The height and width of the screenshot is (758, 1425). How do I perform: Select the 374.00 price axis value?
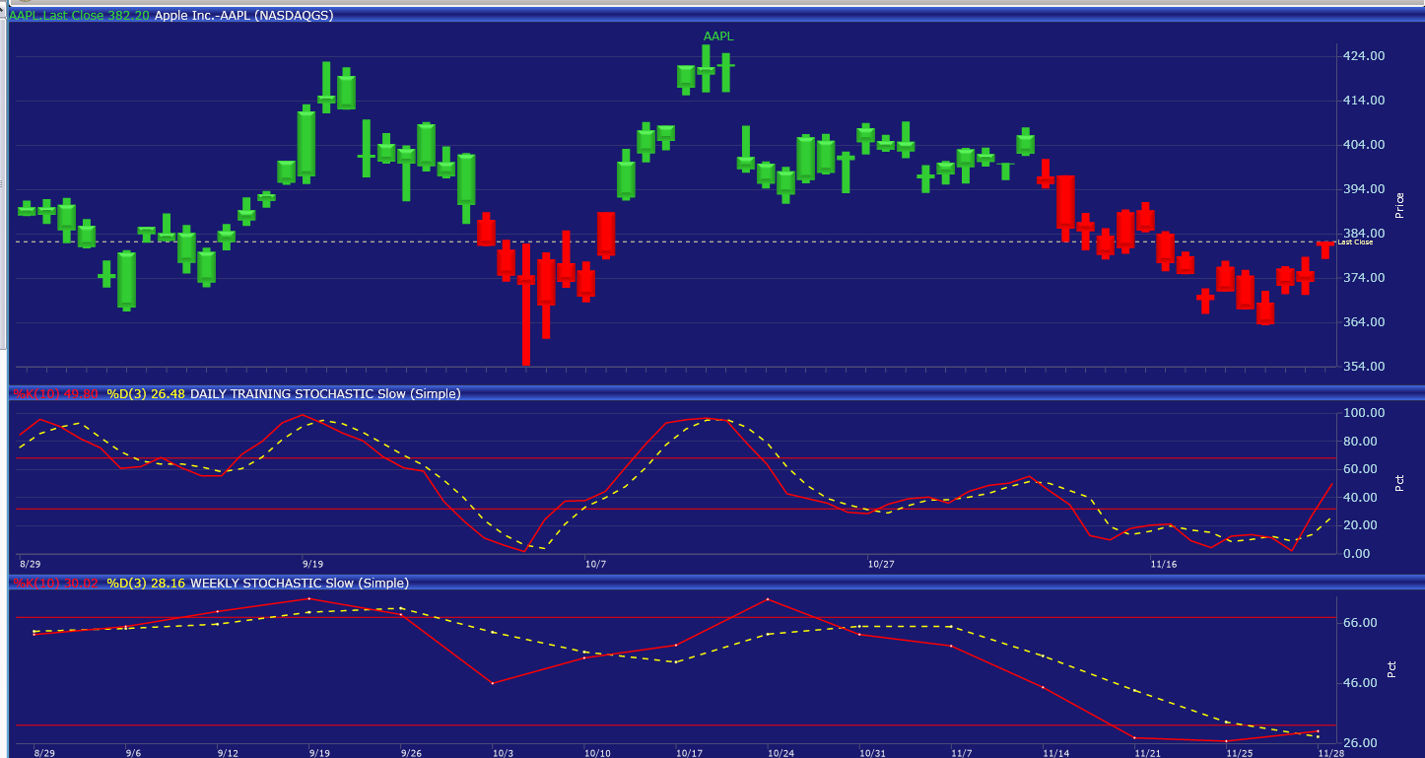click(x=1365, y=278)
